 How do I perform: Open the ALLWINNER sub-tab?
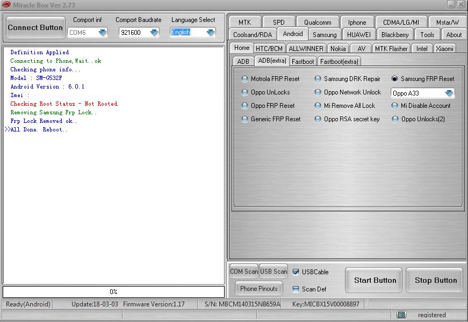click(x=306, y=49)
